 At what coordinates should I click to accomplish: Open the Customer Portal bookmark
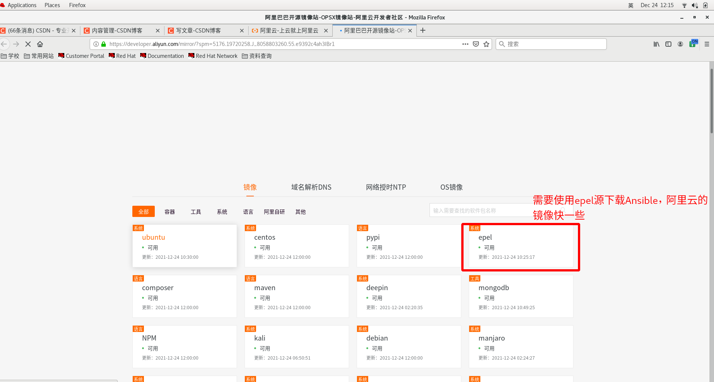click(81, 56)
